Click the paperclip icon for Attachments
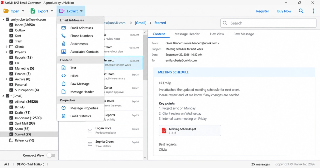Screen dimensions: 320x168 (63, 44)
